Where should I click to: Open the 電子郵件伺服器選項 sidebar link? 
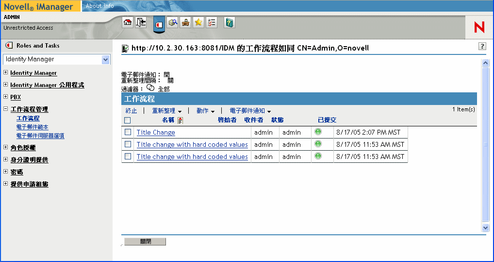point(40,136)
